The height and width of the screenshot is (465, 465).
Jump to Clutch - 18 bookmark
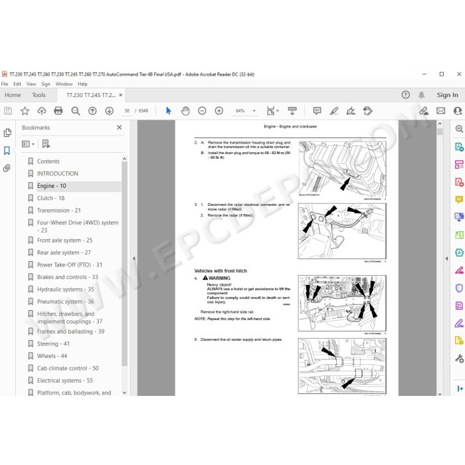(x=50, y=198)
